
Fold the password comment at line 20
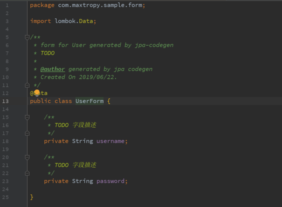(x=27, y=157)
